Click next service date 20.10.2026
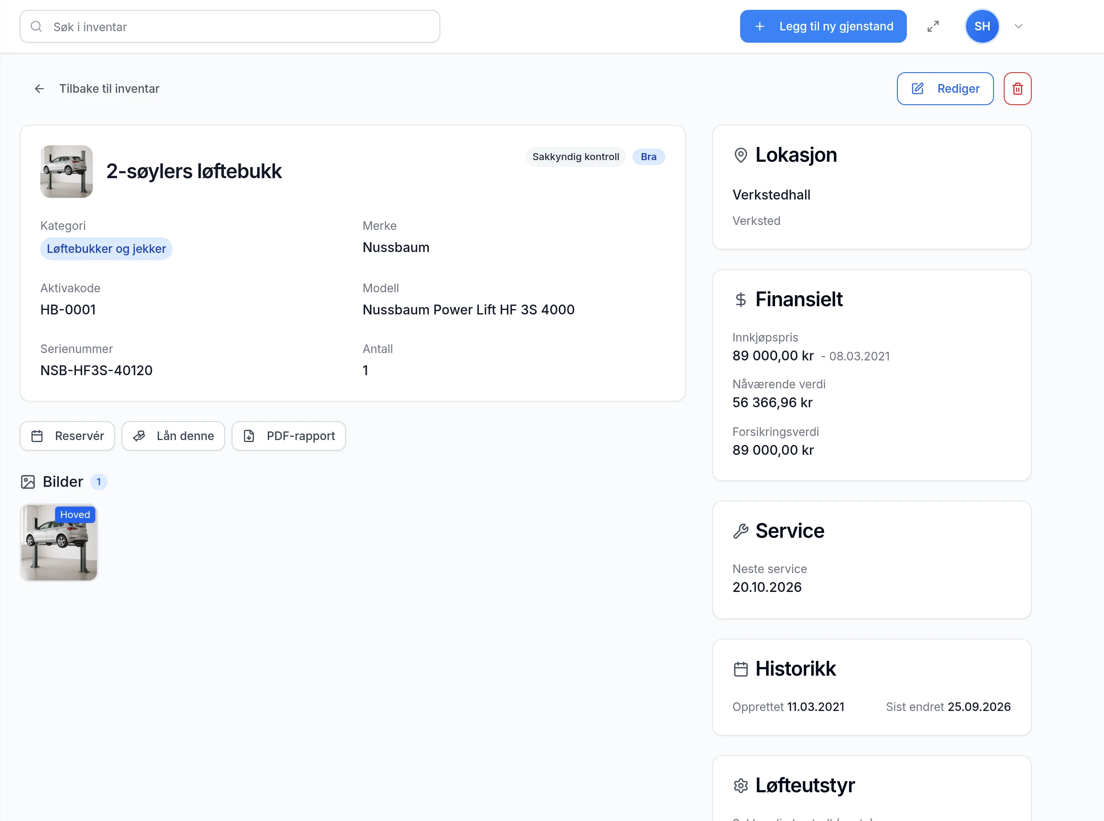 pyautogui.click(x=766, y=587)
